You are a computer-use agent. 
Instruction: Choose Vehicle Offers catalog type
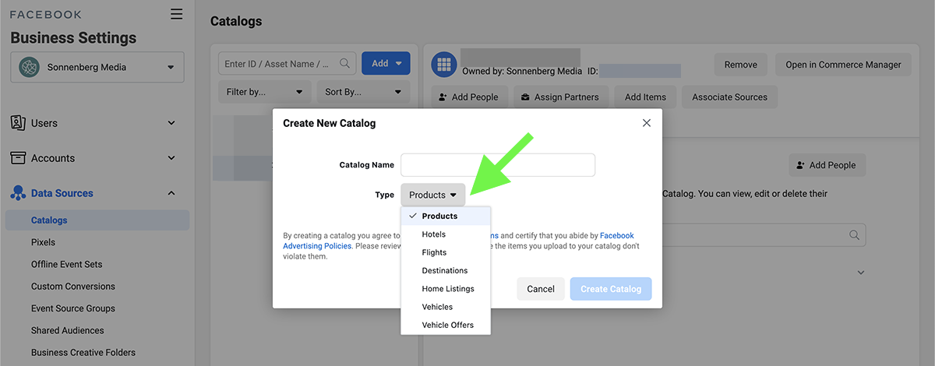point(447,325)
